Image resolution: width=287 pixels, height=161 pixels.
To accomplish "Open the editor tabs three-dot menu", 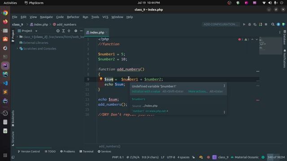I will [280, 32].
